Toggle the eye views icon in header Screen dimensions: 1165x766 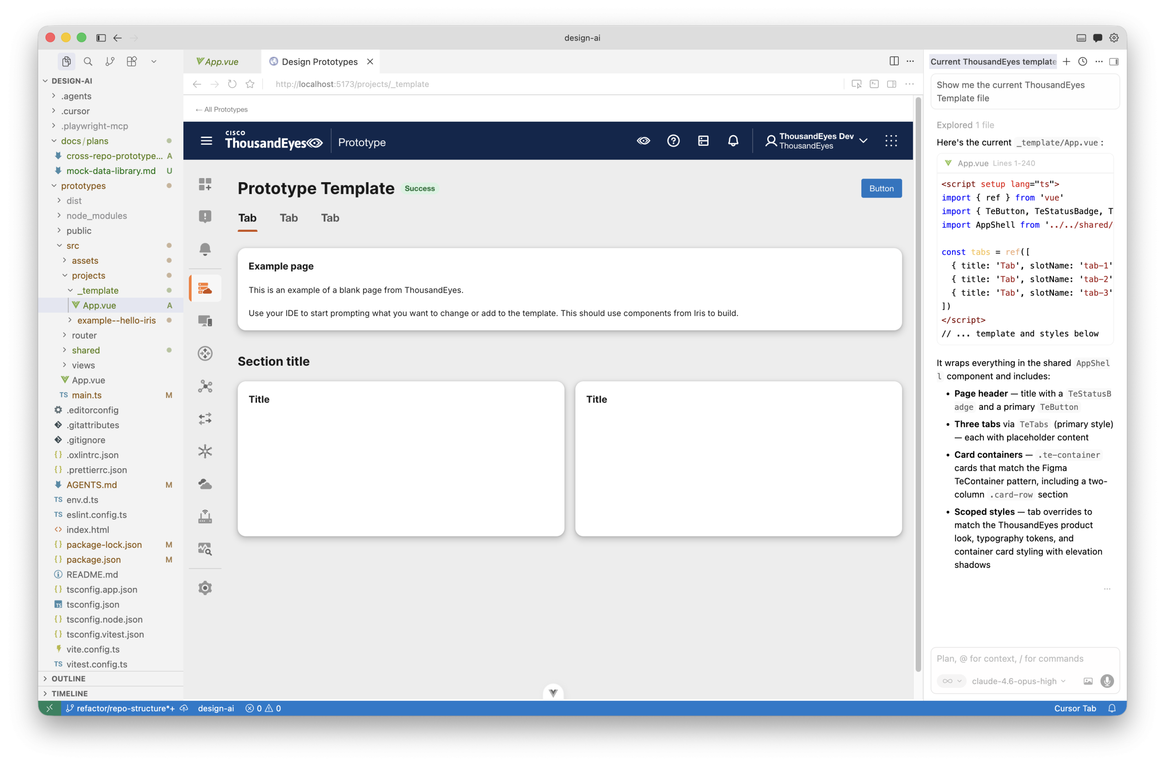pyautogui.click(x=643, y=141)
